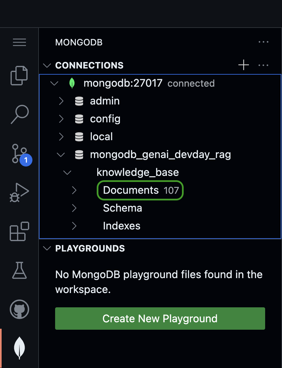The width and height of the screenshot is (282, 368).
Task: Open the Testing beaker view
Action: coord(19,270)
